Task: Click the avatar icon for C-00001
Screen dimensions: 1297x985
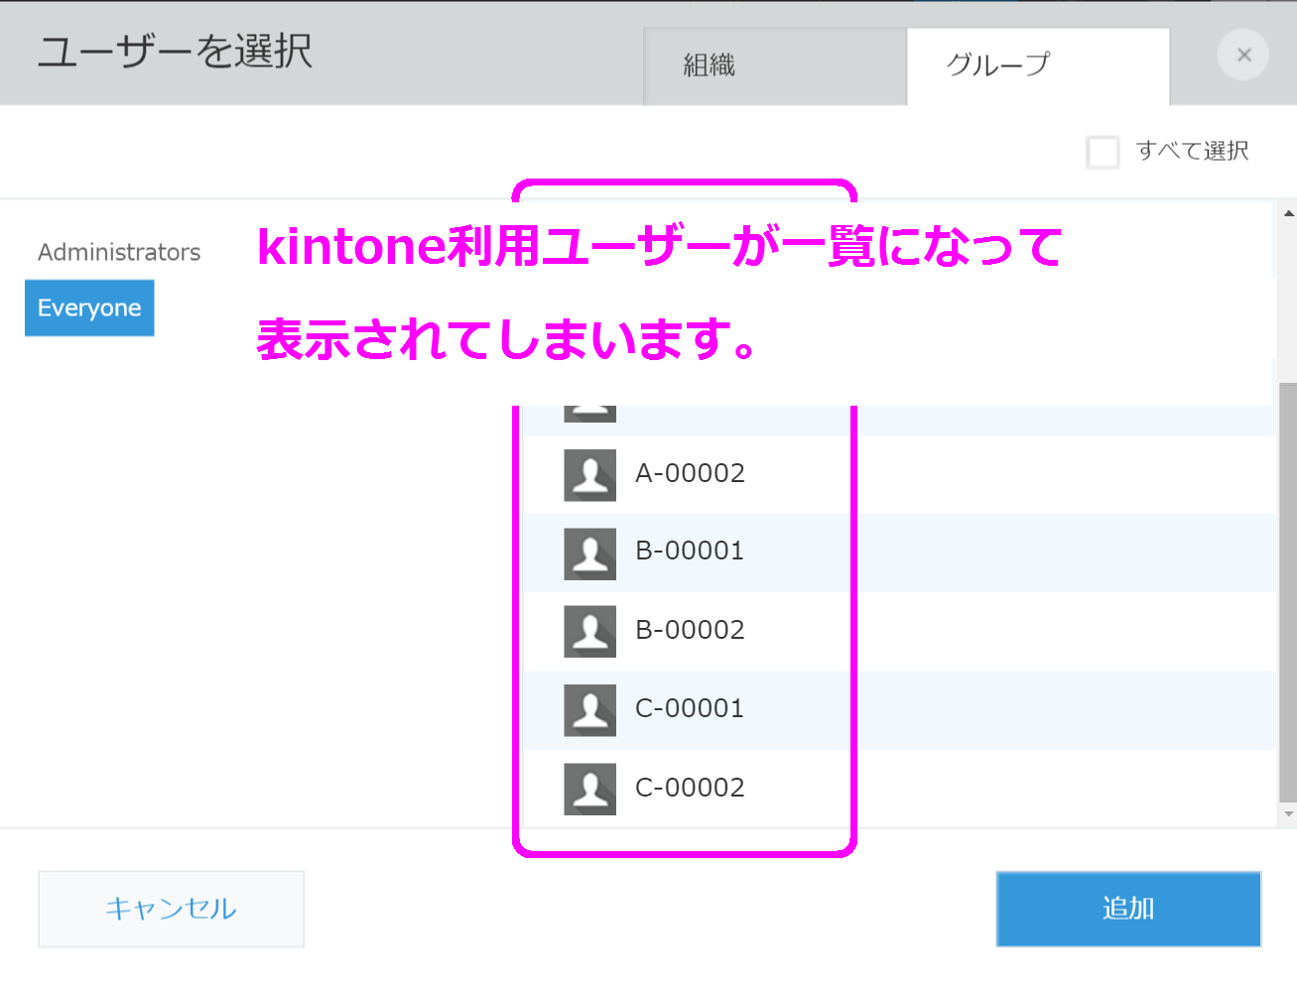Action: click(x=590, y=710)
